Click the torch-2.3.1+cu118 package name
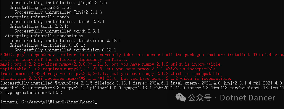Image resolution: width=284 pixels, height=109 pixels. click(x=208, y=88)
